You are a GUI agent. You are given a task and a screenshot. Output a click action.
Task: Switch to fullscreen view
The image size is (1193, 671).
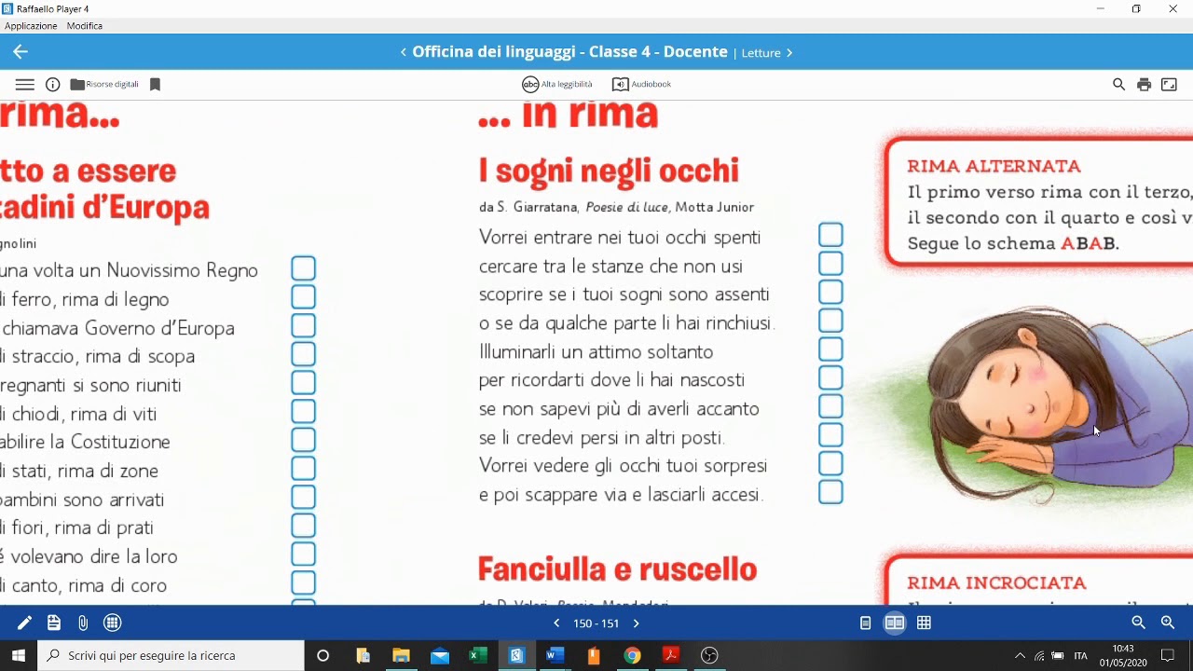(x=1169, y=84)
